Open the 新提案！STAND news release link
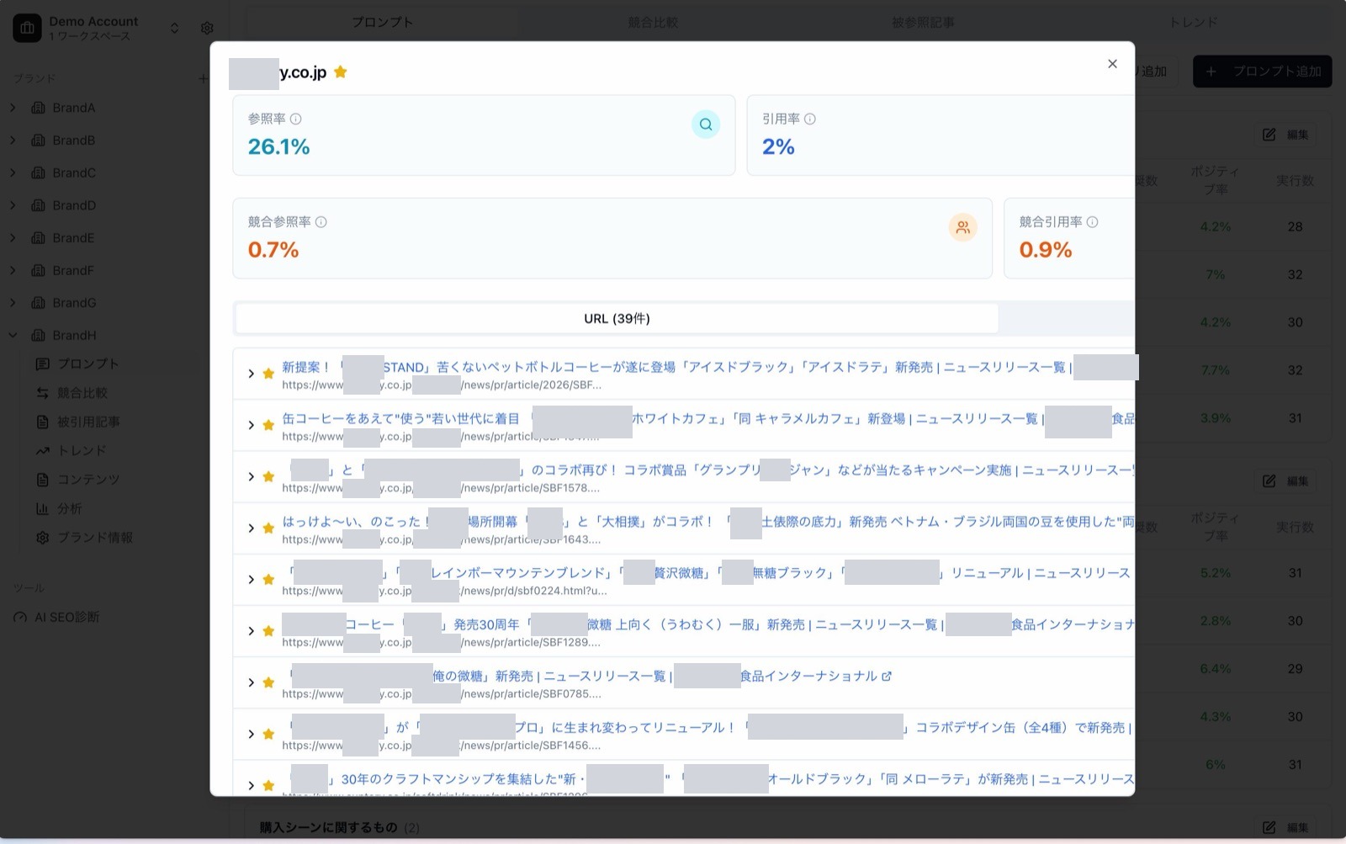1346x844 pixels. (x=708, y=367)
